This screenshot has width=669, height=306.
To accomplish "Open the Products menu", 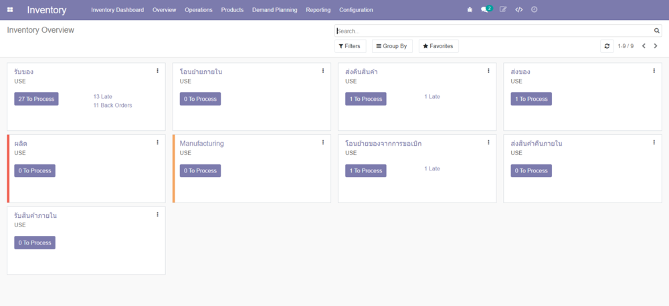I will click(x=232, y=10).
